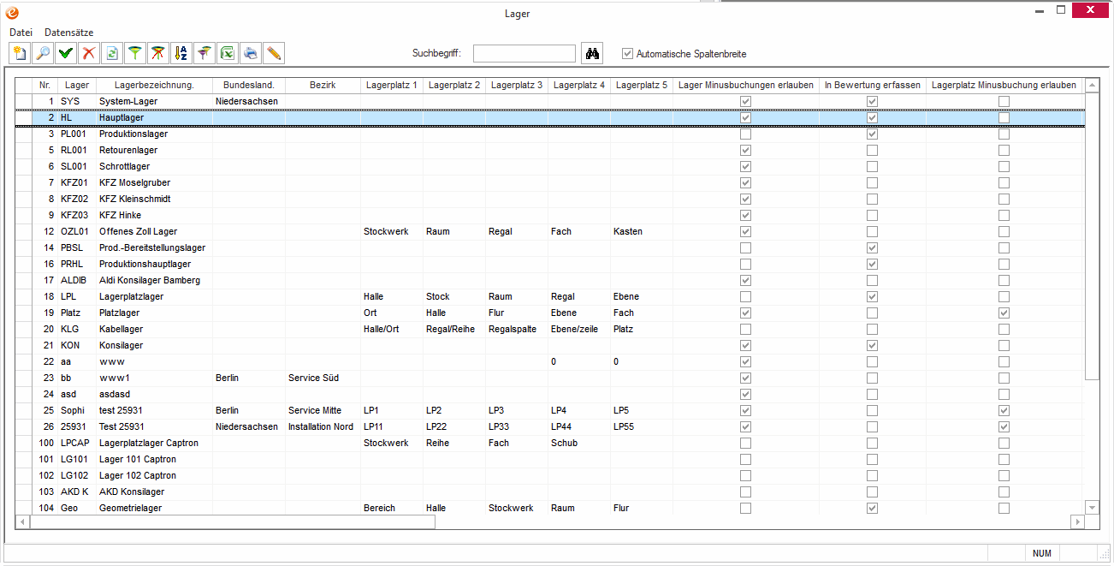Click the Service Süd cell
This screenshot has width=1114, height=566.
coord(323,378)
